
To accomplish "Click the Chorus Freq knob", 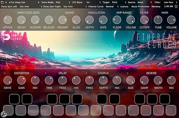I will pos(89,80).
